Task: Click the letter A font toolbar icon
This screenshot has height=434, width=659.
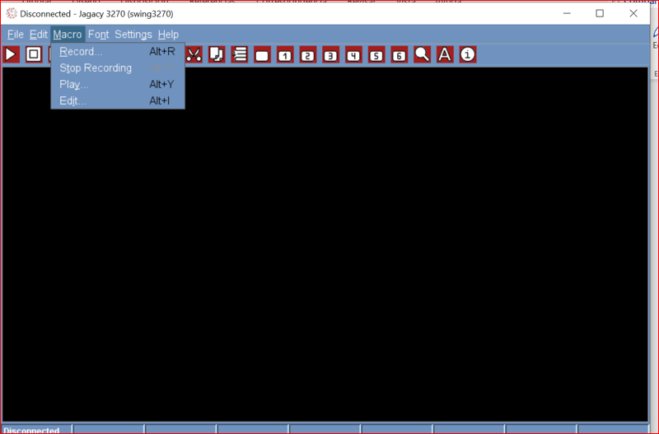Action: click(x=445, y=54)
